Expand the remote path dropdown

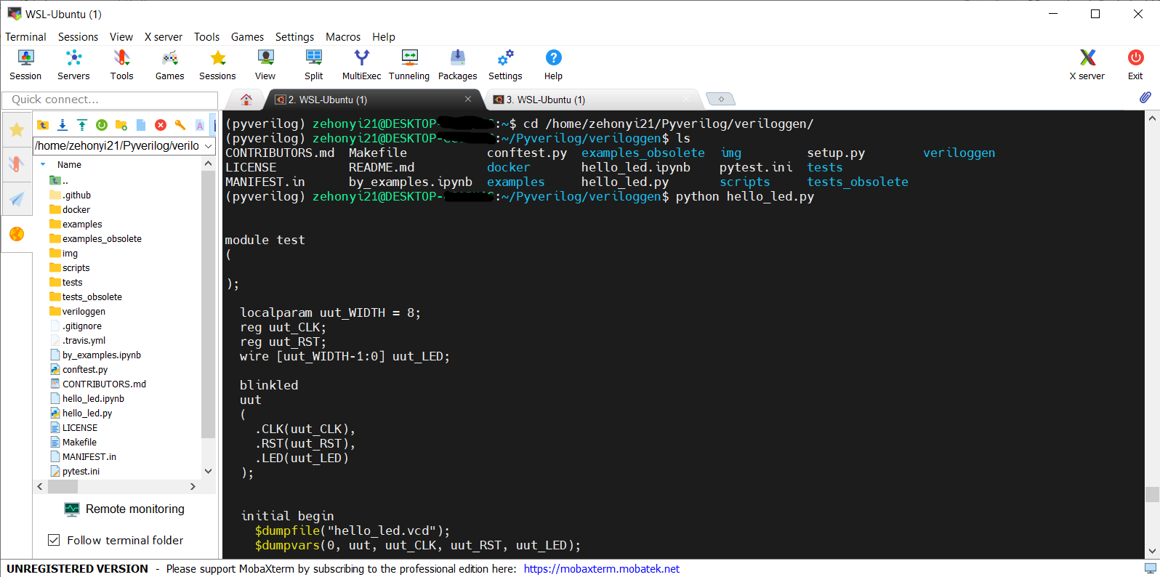[x=209, y=146]
